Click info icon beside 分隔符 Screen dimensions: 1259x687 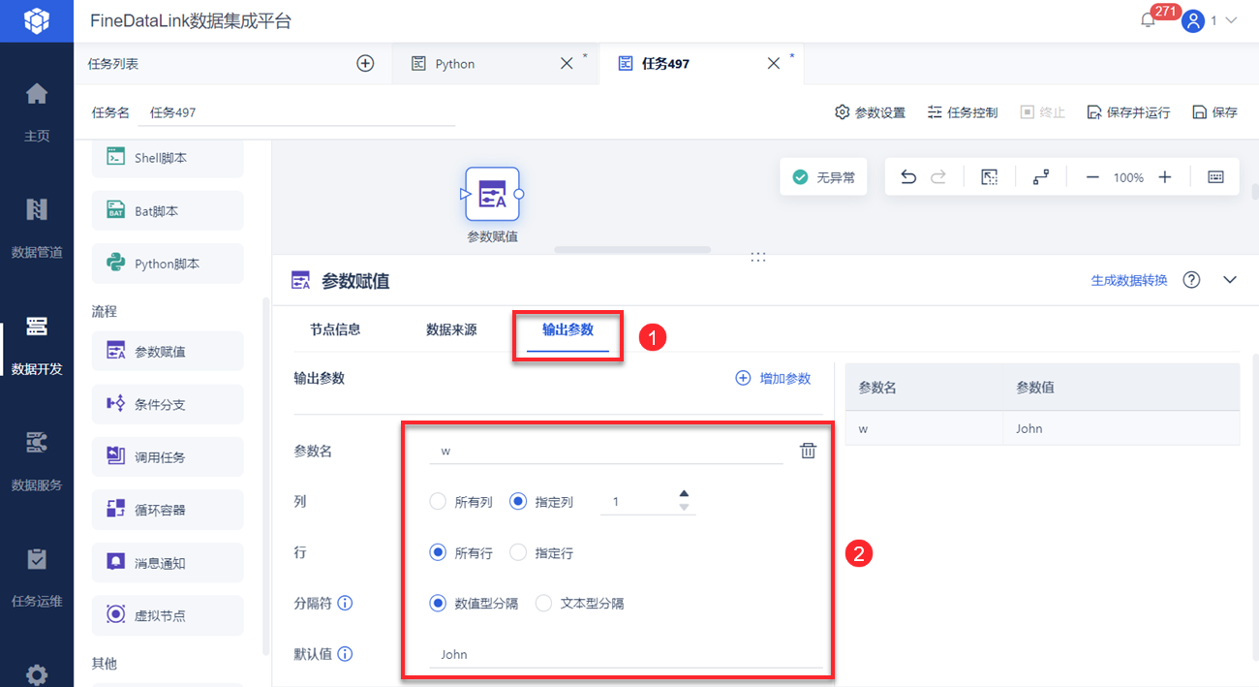coord(345,603)
